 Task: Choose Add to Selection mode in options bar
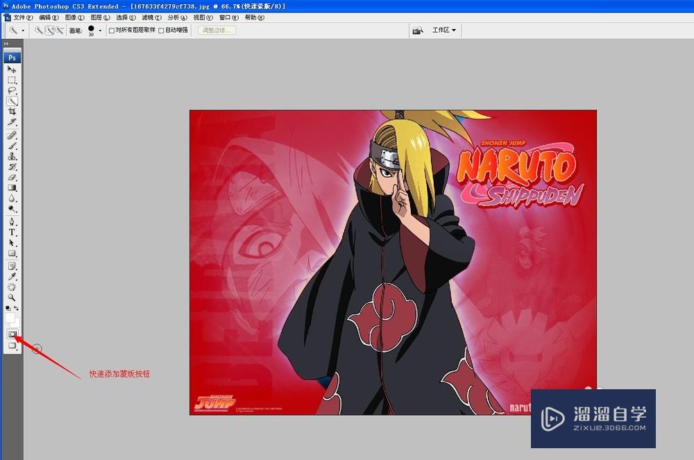coord(49,31)
